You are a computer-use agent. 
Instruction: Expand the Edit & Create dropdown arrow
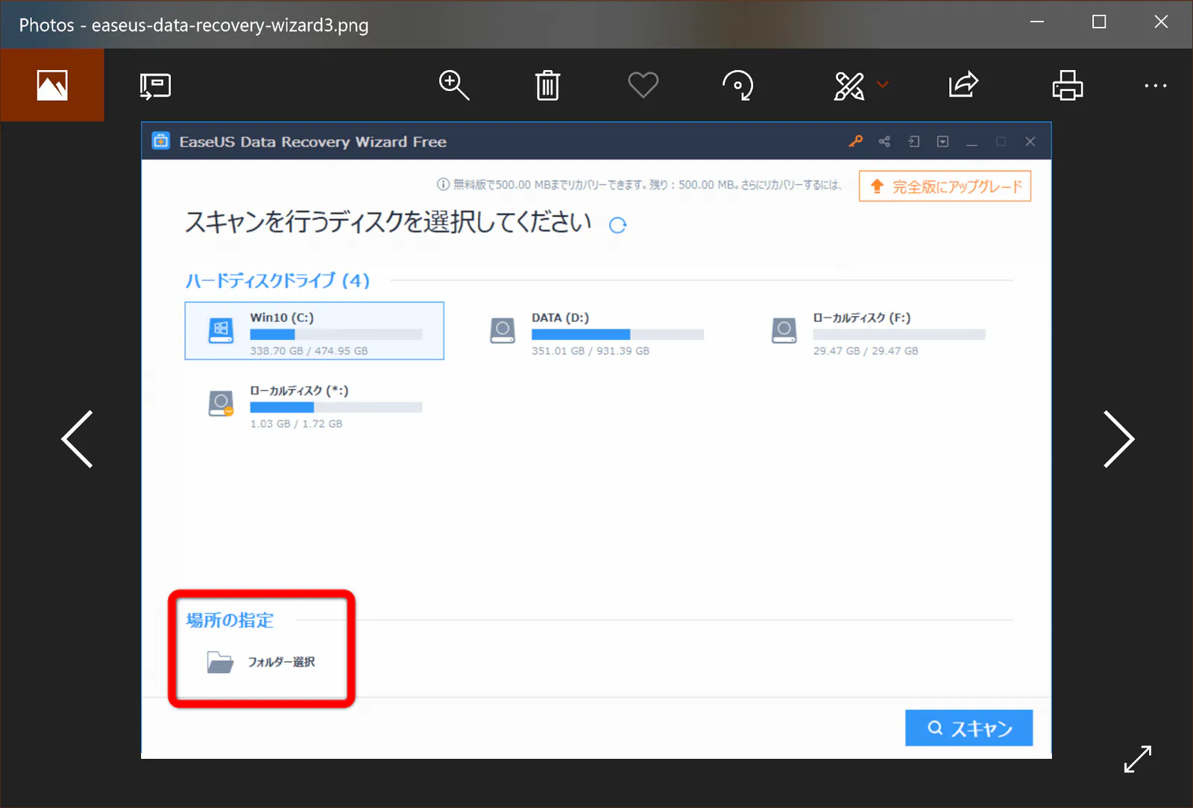(883, 85)
